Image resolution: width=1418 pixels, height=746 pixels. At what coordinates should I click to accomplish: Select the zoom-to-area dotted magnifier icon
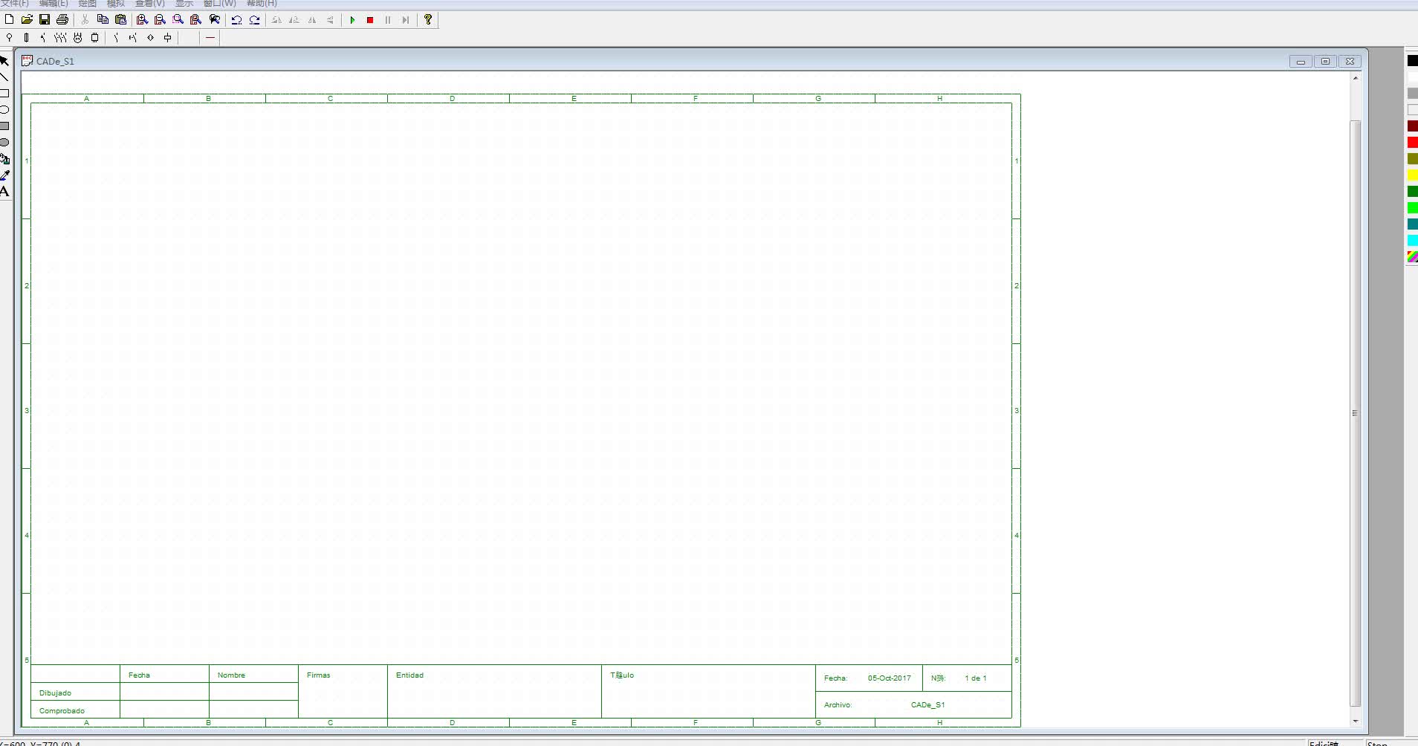178,20
